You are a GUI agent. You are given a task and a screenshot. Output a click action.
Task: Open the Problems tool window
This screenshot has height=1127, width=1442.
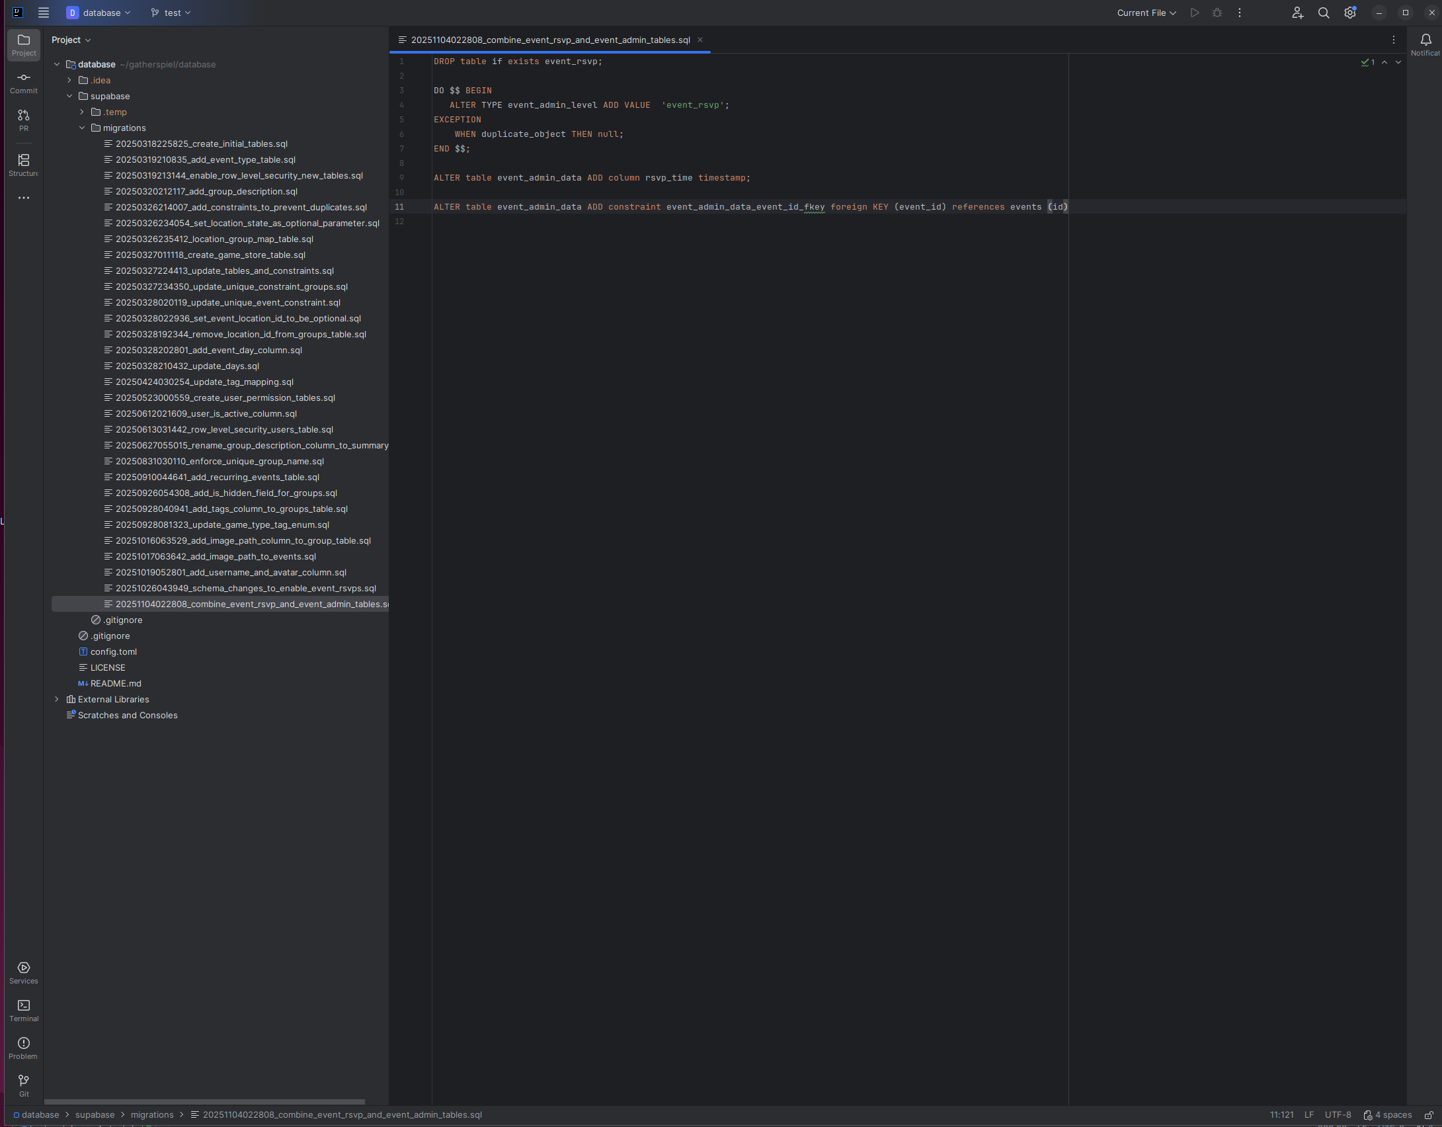tap(24, 1047)
